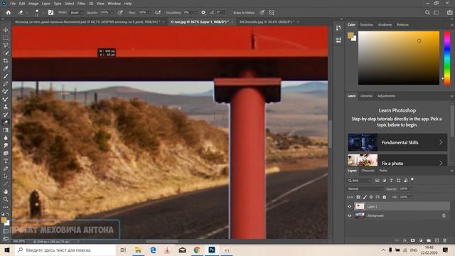Click the hue spectrum slider

click(x=447, y=58)
